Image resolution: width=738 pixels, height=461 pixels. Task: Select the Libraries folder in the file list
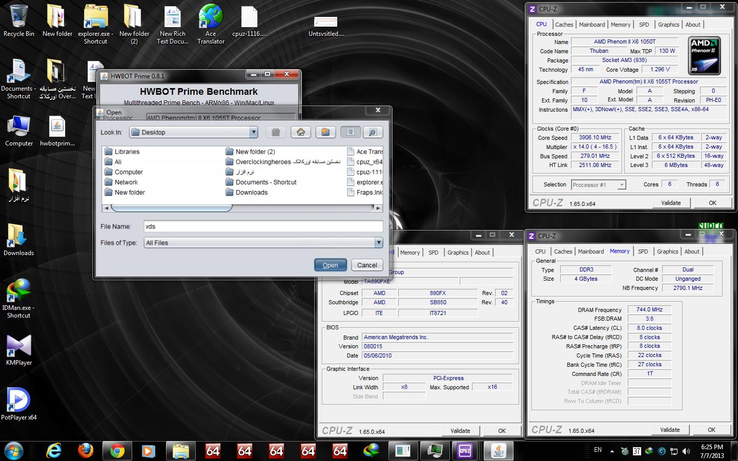pos(122,152)
